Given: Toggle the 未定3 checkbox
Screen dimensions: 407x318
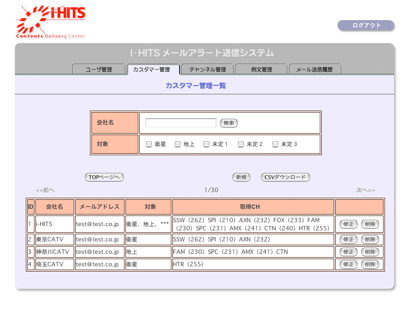Looking at the screenshot, I should (275, 144).
